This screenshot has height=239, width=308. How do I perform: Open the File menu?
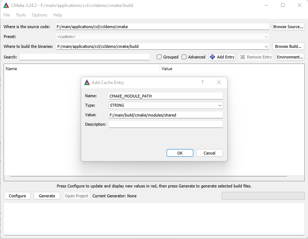click(x=6, y=15)
